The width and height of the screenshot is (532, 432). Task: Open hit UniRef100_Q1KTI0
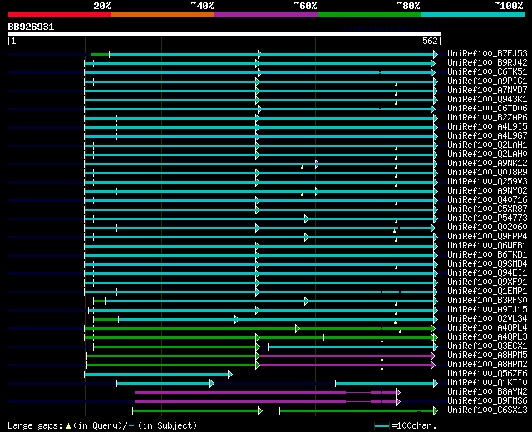487,383
